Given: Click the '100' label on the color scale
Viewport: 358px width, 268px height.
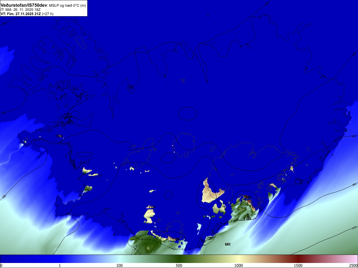Looking at the screenshot, I should click(119, 265).
